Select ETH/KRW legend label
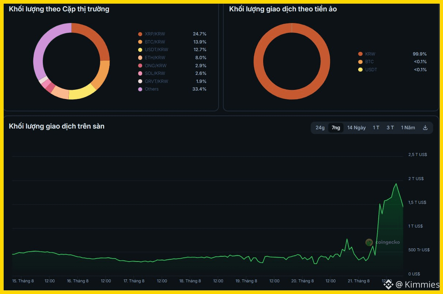Screen dimensions: 443x294 click(155, 58)
